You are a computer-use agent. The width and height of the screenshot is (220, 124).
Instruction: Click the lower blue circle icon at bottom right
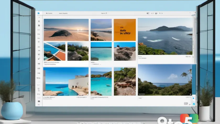coord(194,104)
